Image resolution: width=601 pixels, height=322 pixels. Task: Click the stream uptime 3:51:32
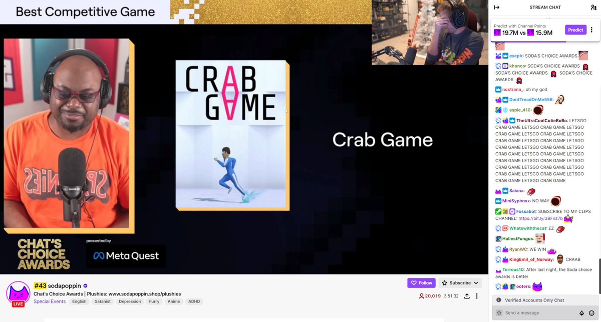point(452,296)
